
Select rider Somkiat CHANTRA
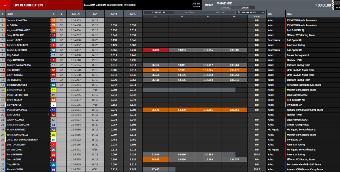[x=17, y=20]
